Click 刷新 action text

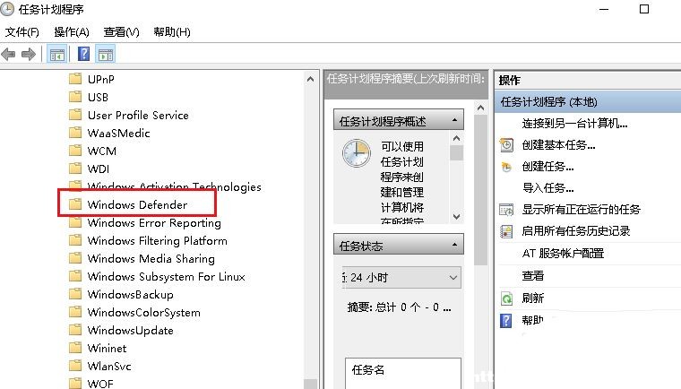click(533, 298)
